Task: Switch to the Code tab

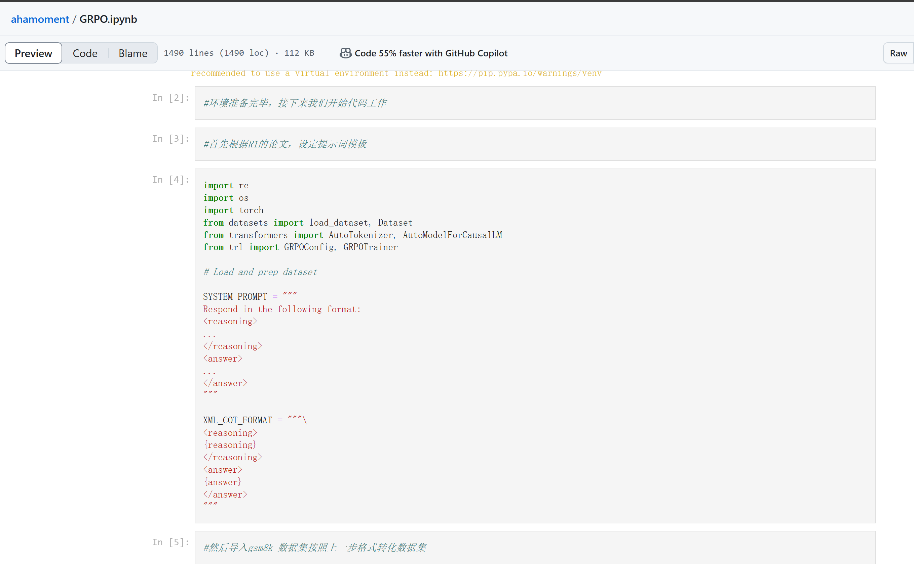Action: 85,53
